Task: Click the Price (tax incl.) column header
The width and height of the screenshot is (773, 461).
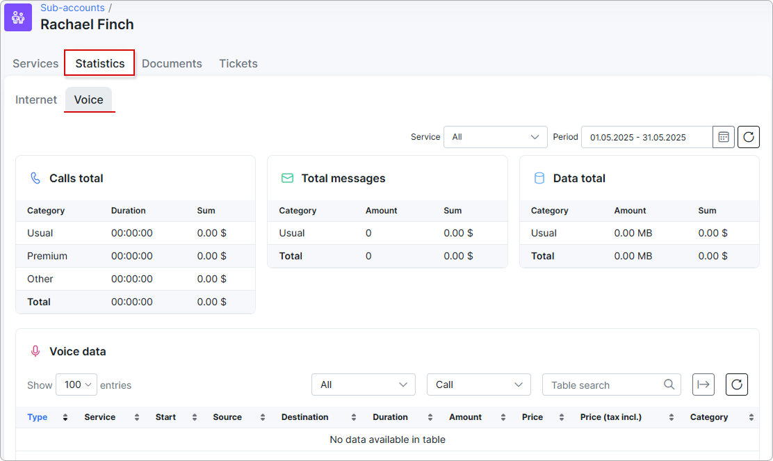Action: pos(611,417)
